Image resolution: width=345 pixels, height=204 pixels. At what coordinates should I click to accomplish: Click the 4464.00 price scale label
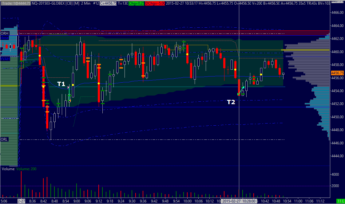[338, 26]
